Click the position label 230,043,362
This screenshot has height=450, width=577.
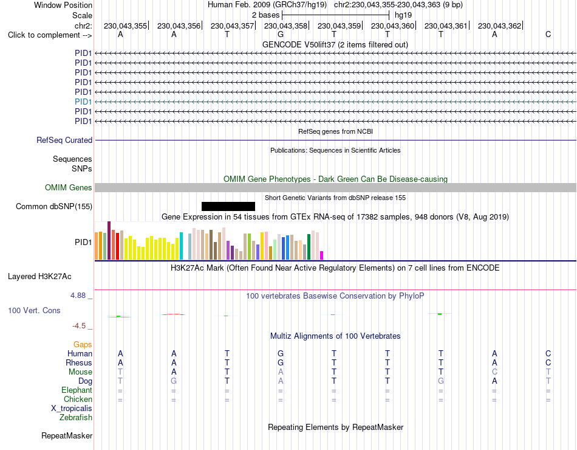[x=500, y=26]
